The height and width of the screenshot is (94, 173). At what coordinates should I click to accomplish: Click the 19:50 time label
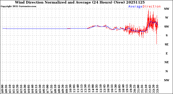[x=131, y=89]
